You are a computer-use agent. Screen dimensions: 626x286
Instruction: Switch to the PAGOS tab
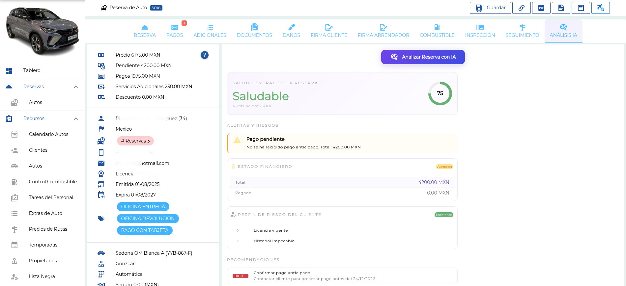point(175,31)
